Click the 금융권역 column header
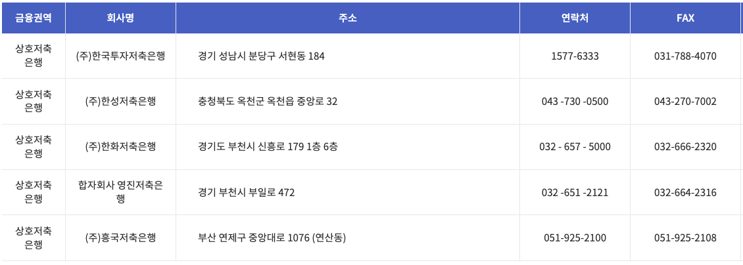743x265 pixels. pyautogui.click(x=33, y=18)
